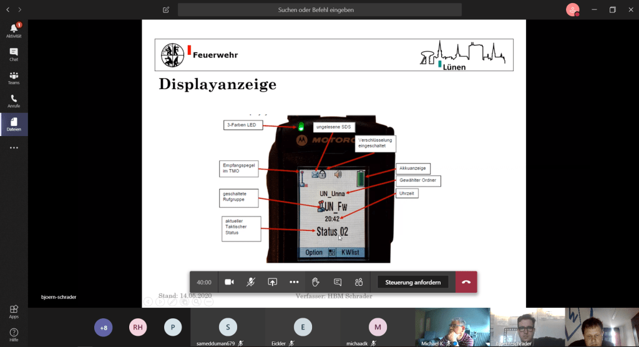The image size is (639, 347).
Task: Click the search or command box
Action: point(319,10)
